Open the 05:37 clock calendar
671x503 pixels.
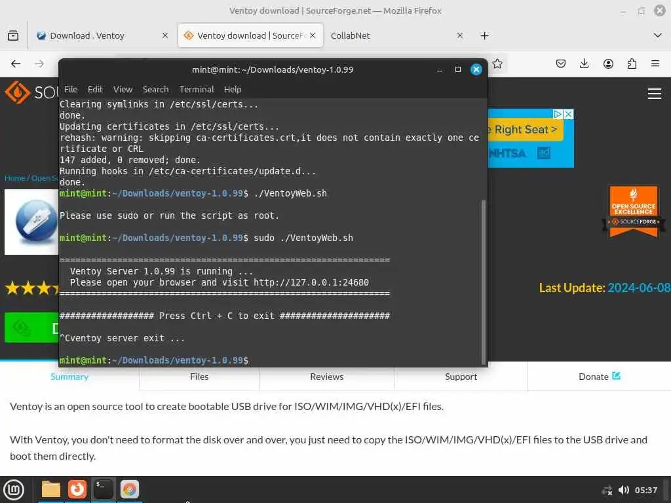click(x=645, y=490)
